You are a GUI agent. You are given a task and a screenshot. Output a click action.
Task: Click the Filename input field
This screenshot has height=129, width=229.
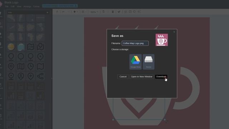[x=135, y=43]
